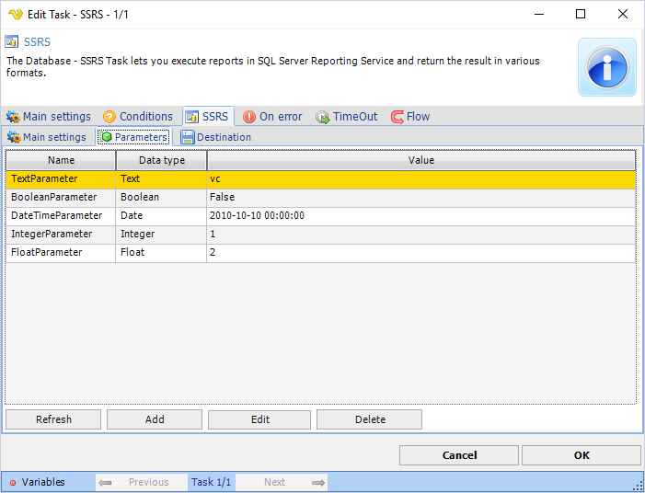Click the Value column header
This screenshot has height=493, width=645.
421,160
